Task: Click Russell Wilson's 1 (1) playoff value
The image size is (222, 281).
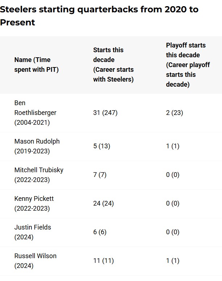Action: pyautogui.click(x=173, y=261)
